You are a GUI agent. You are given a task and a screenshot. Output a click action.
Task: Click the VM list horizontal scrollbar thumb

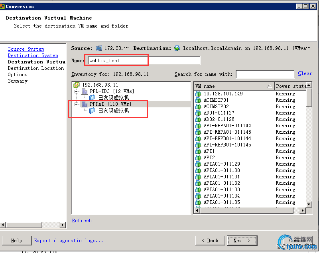pyautogui.click(x=246, y=210)
